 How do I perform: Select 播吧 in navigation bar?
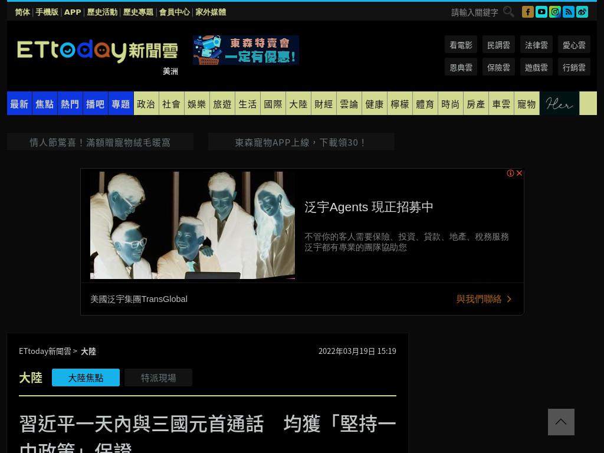click(x=96, y=103)
